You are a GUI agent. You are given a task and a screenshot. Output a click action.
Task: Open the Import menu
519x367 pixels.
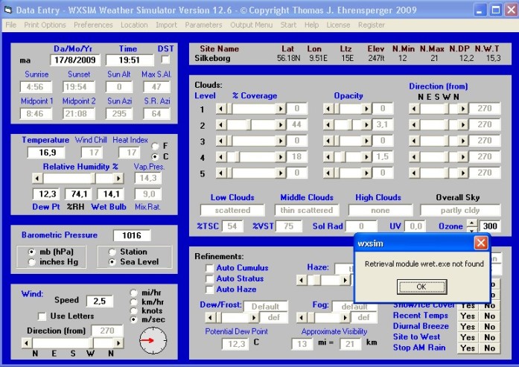[166, 25]
